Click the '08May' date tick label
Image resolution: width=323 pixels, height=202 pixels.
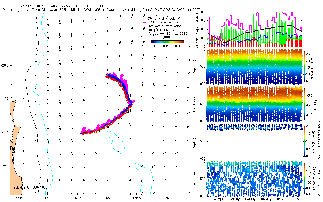point(282,199)
